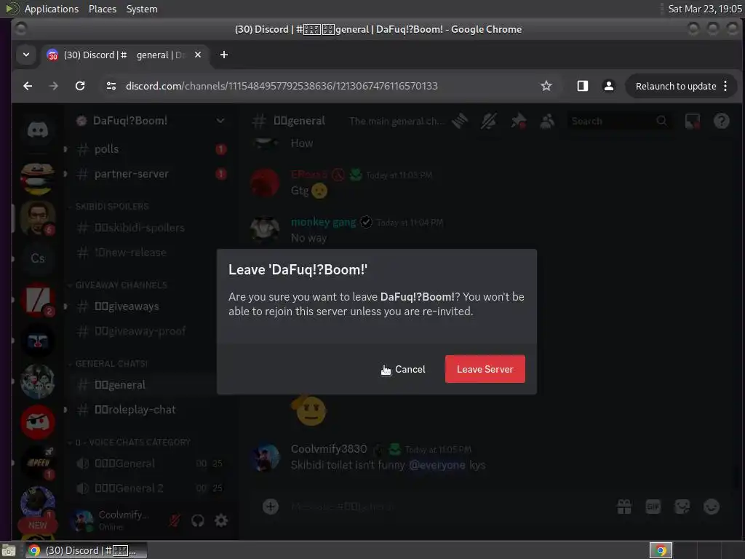Image resolution: width=745 pixels, height=559 pixels.
Task: Open the Places menu
Action: pos(103,9)
